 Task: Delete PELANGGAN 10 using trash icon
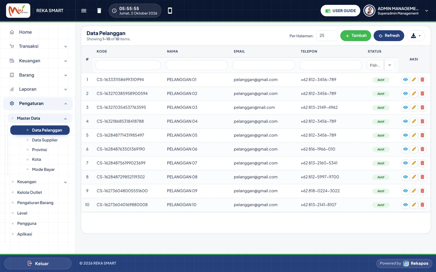tap(422, 205)
